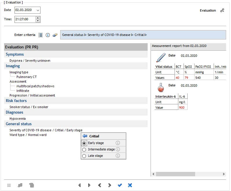Image resolution: width=231 pixels, height=191 pixels.
Task: Select Multifocal patchy shadows entry
Action: [35, 86]
